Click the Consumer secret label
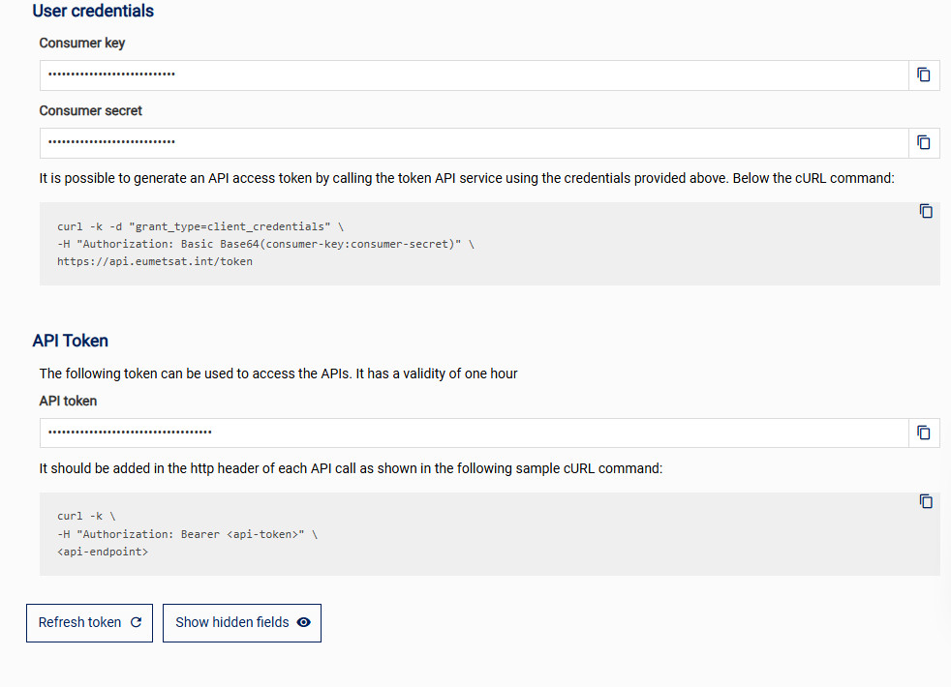 (91, 110)
